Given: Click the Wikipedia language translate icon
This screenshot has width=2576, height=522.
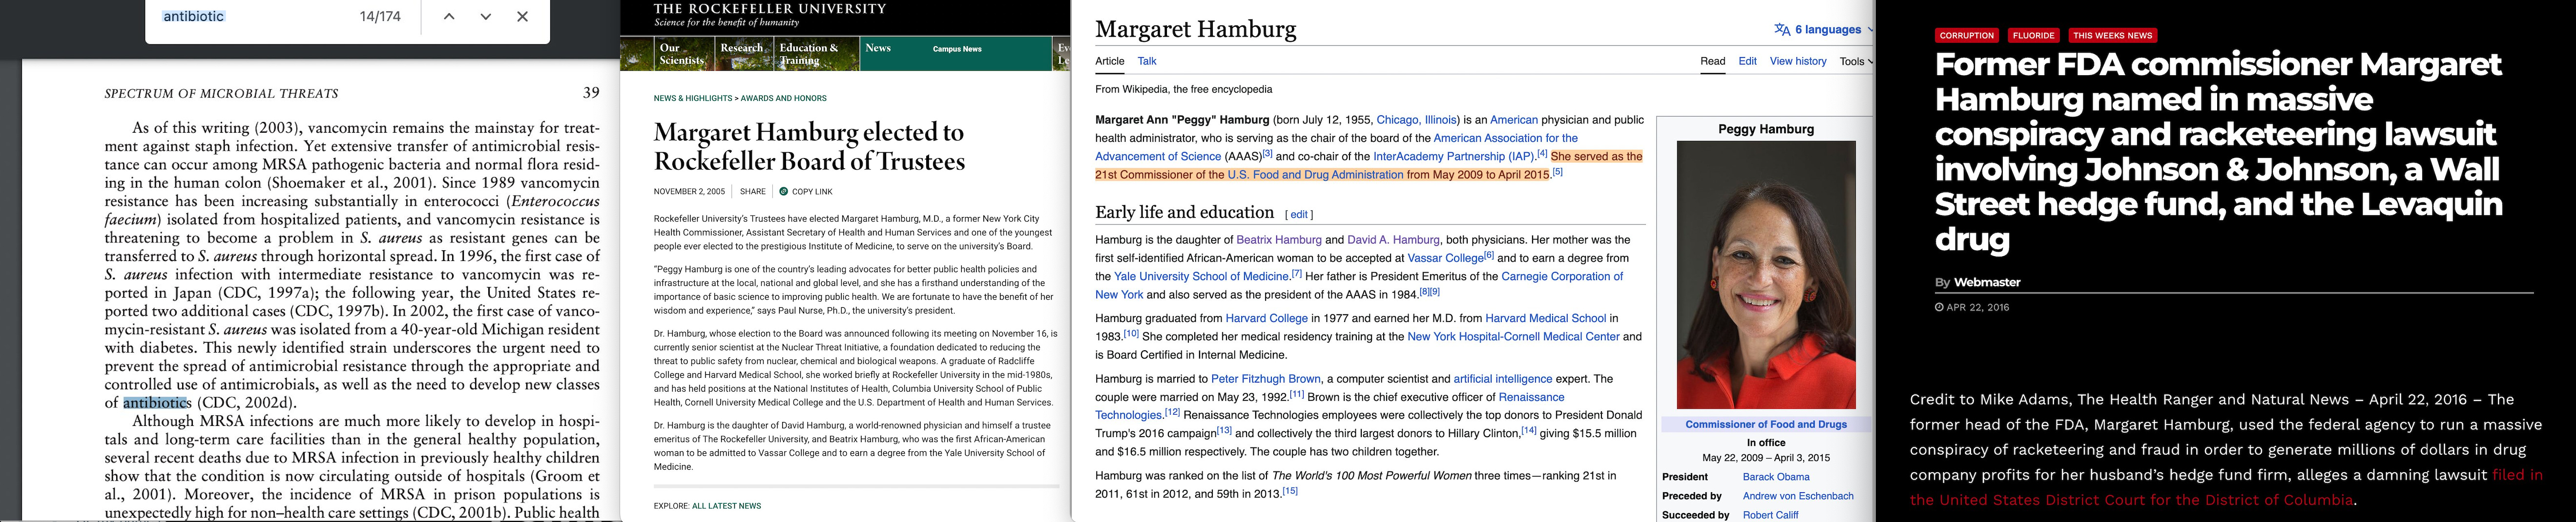Looking at the screenshot, I should (x=1782, y=30).
